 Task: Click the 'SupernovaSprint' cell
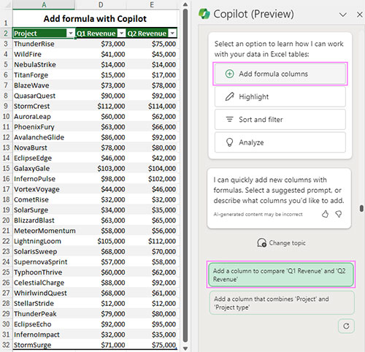click(x=44, y=262)
